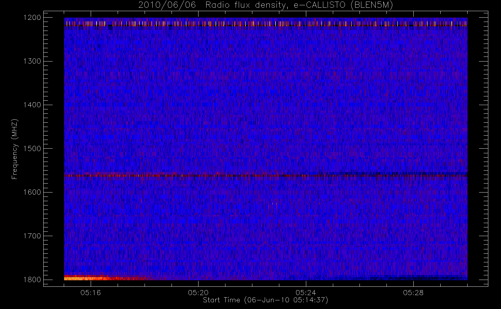This screenshot has height=309, width=501.
Task: Click the dark band at spectrogram bottom right
Action: click(378, 277)
